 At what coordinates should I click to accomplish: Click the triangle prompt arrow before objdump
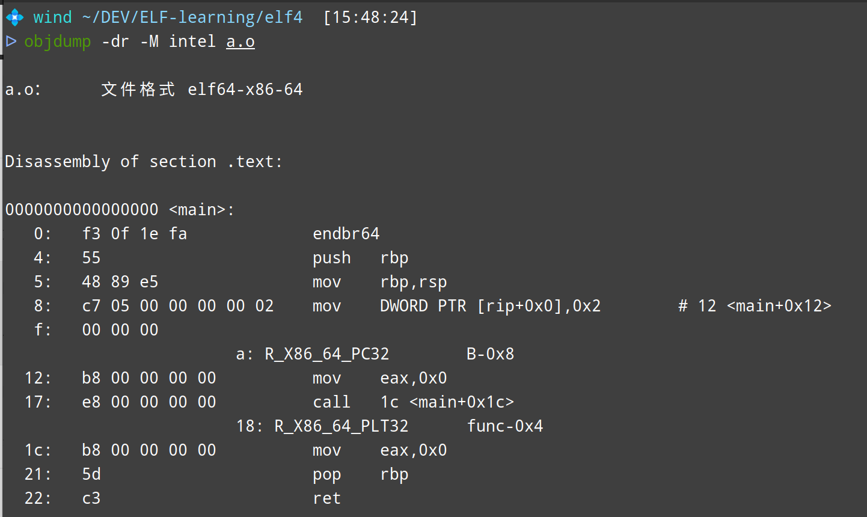tap(11, 41)
